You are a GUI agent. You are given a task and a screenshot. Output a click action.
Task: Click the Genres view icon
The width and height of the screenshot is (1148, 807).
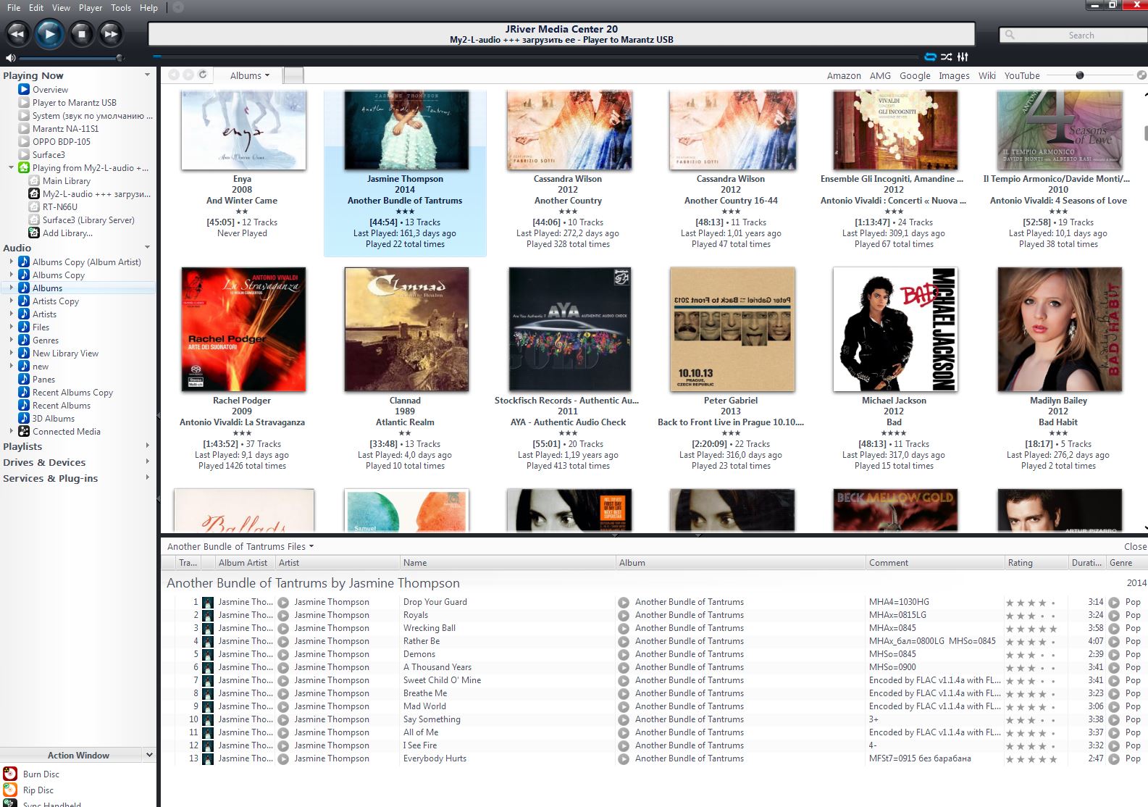pos(24,340)
